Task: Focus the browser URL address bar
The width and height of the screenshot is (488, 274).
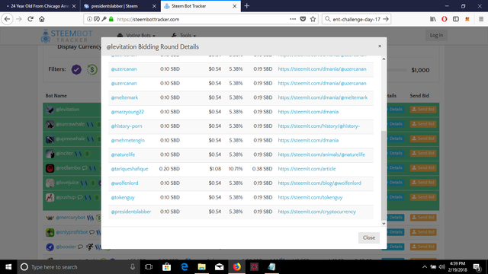Action: [201, 19]
